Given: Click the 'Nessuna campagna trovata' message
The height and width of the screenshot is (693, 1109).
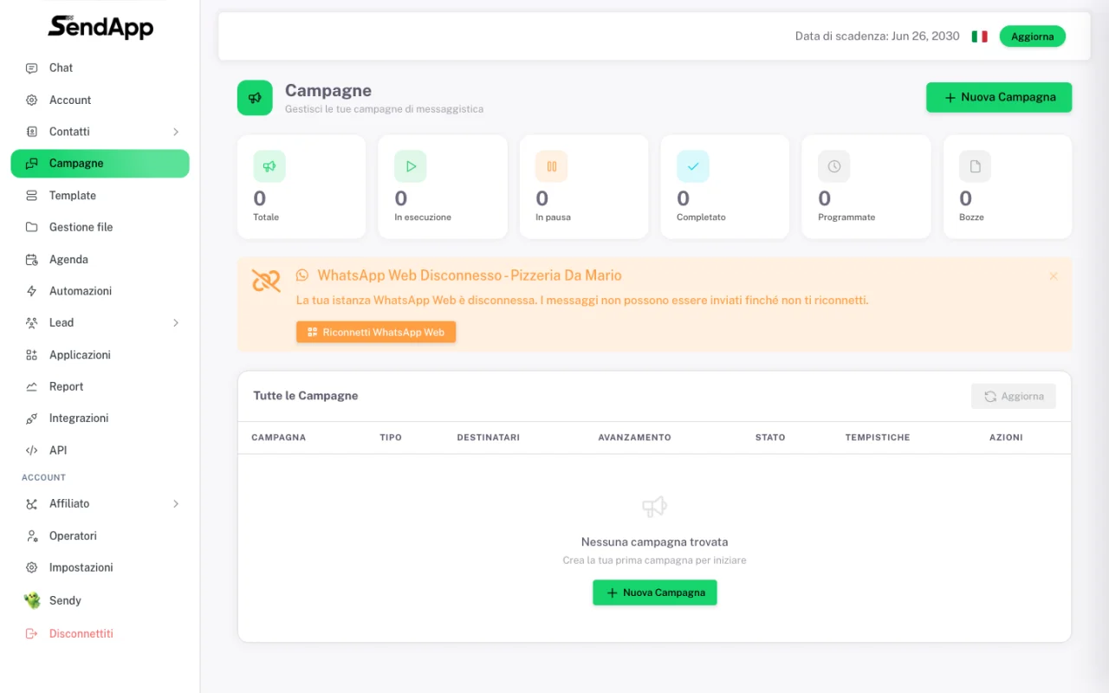Looking at the screenshot, I should [x=655, y=542].
